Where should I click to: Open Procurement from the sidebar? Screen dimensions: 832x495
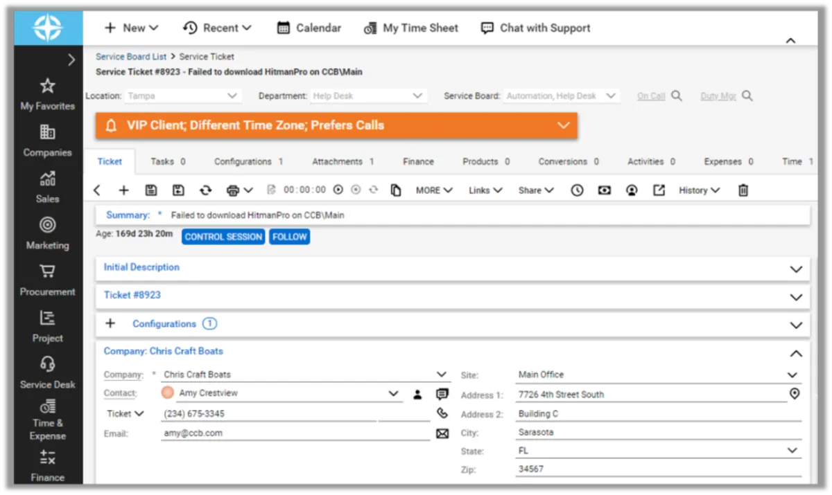point(47,280)
